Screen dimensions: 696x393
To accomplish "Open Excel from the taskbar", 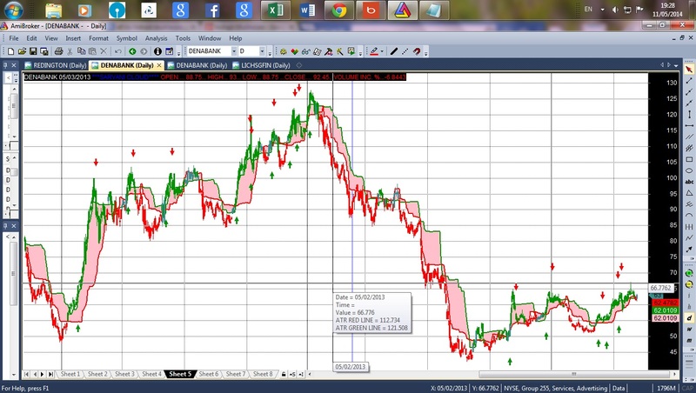I will 275,10.
